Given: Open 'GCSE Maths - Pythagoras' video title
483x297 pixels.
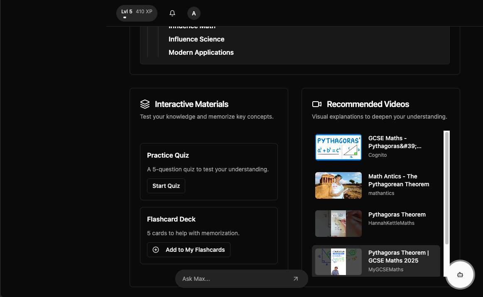Looking at the screenshot, I should (395, 142).
